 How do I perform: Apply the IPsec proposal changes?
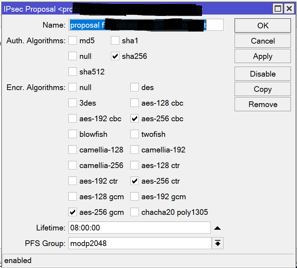[263, 56]
